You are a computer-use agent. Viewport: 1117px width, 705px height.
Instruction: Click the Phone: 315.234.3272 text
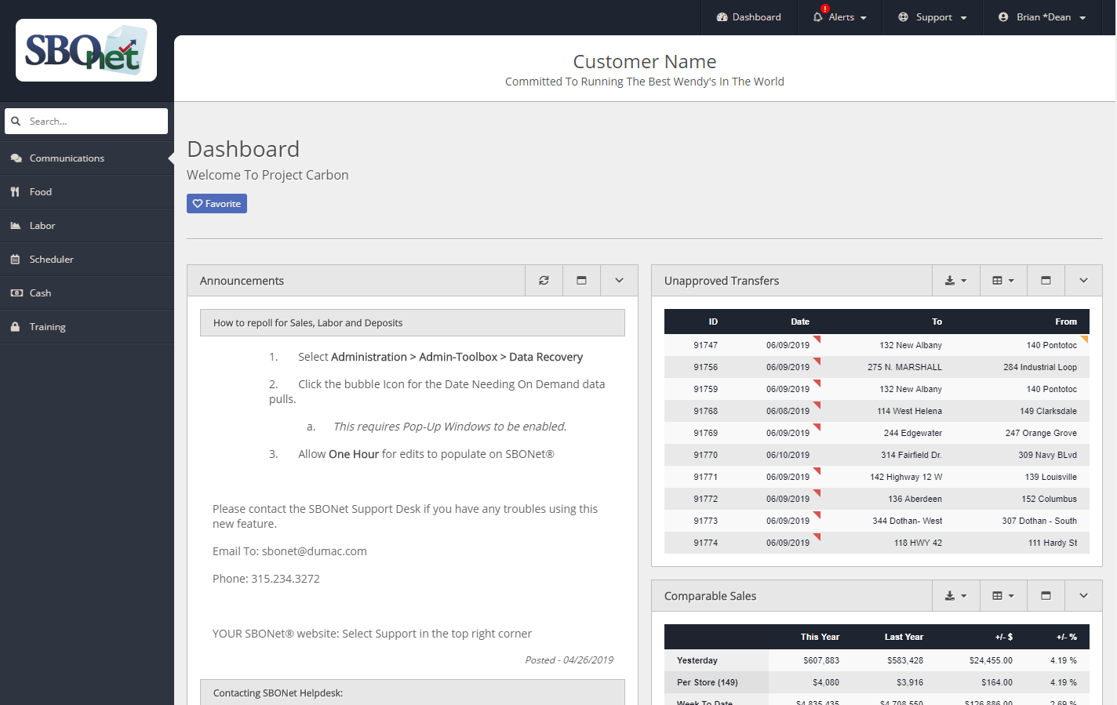(266, 579)
